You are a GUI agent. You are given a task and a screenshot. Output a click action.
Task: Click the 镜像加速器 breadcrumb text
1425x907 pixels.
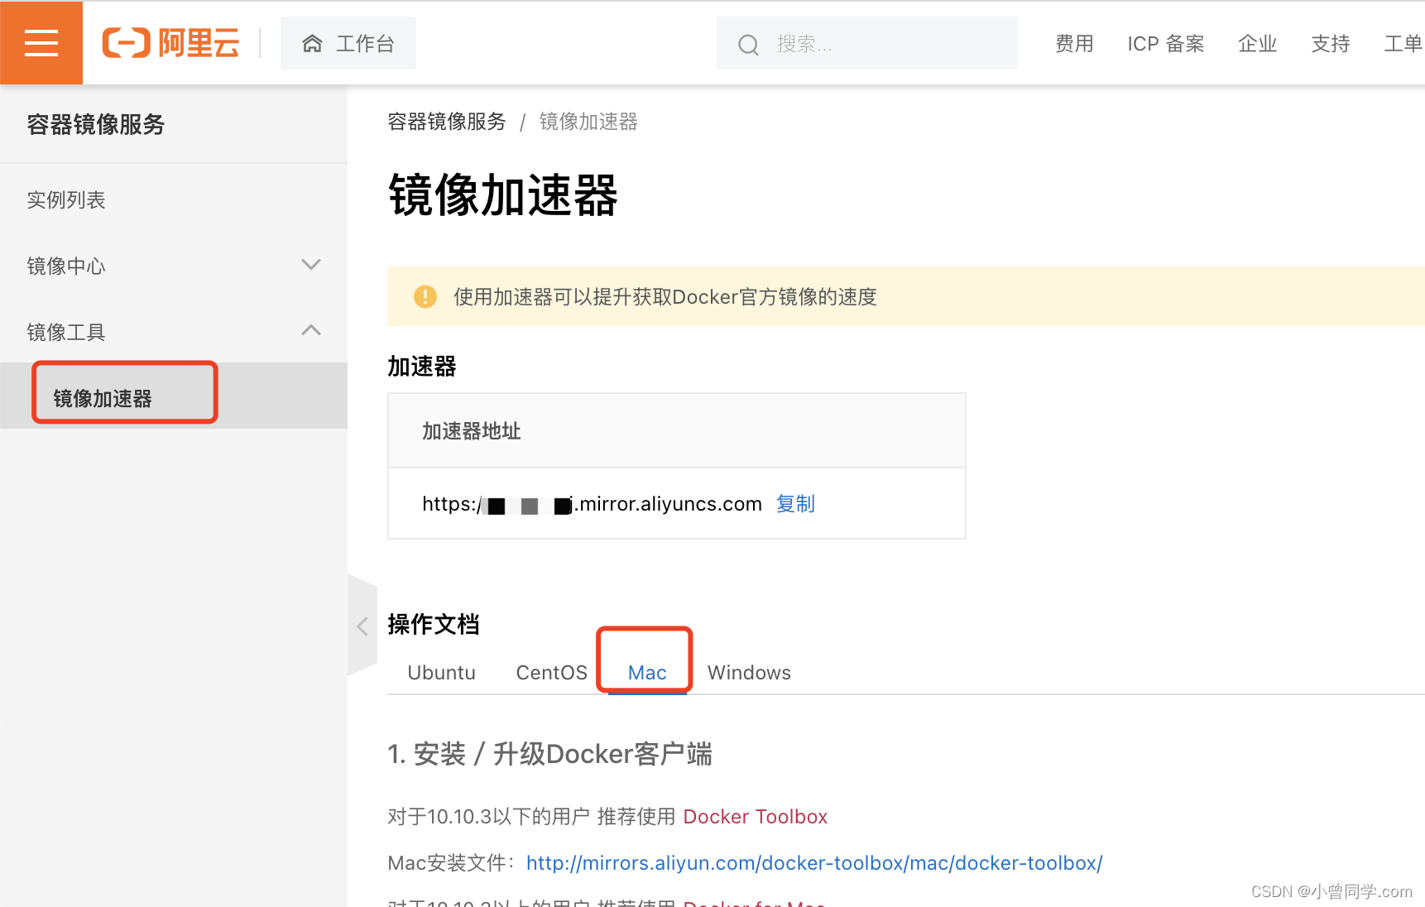[x=588, y=122]
